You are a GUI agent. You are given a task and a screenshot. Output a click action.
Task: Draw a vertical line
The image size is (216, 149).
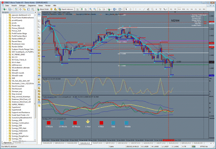(136, 9)
